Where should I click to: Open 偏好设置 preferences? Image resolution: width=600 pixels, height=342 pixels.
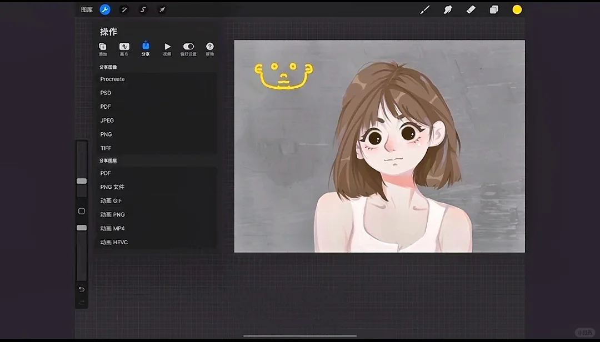click(188, 49)
